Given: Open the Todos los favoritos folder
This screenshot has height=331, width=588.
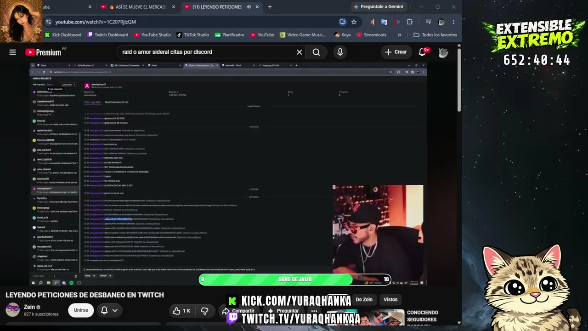Looking at the screenshot, I should tap(435, 35).
